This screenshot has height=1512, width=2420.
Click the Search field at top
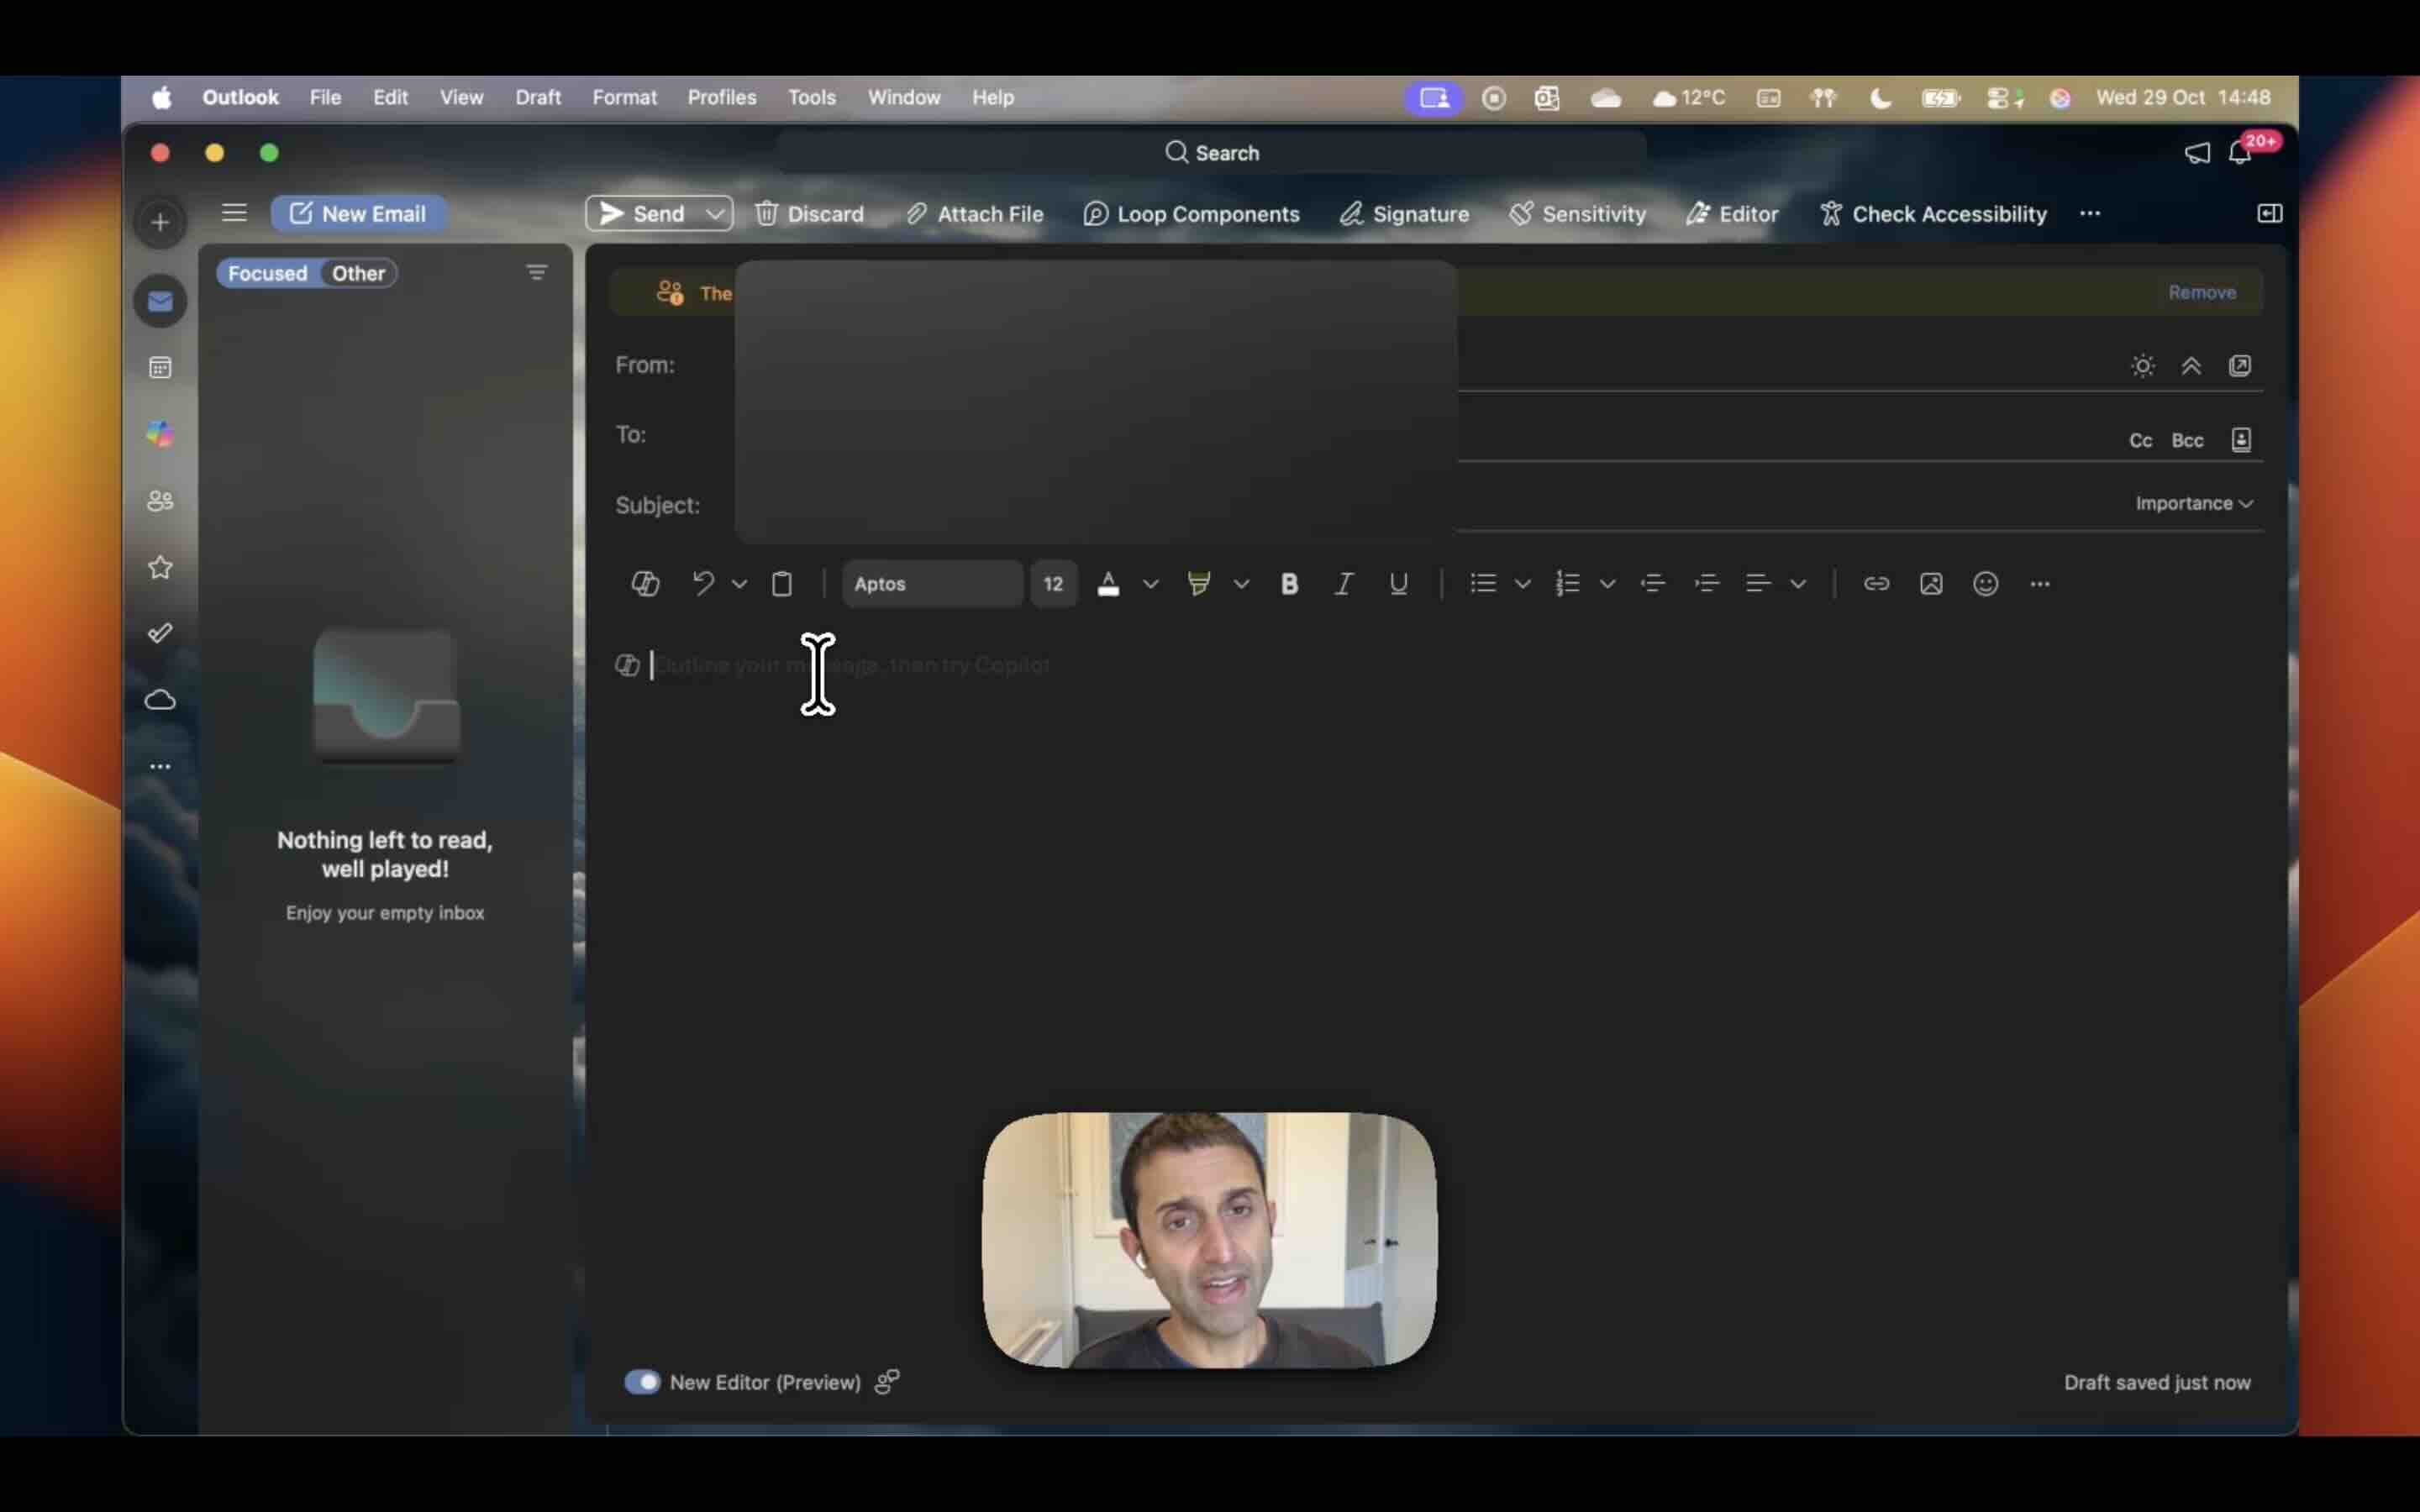pyautogui.click(x=1211, y=153)
